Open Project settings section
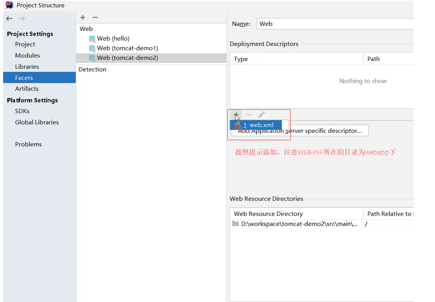435x302 pixels. click(x=25, y=44)
